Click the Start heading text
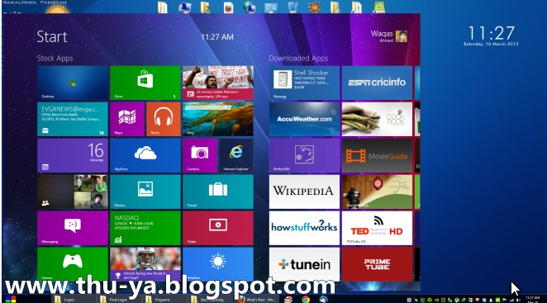The width and height of the screenshot is (547, 303). [x=52, y=36]
